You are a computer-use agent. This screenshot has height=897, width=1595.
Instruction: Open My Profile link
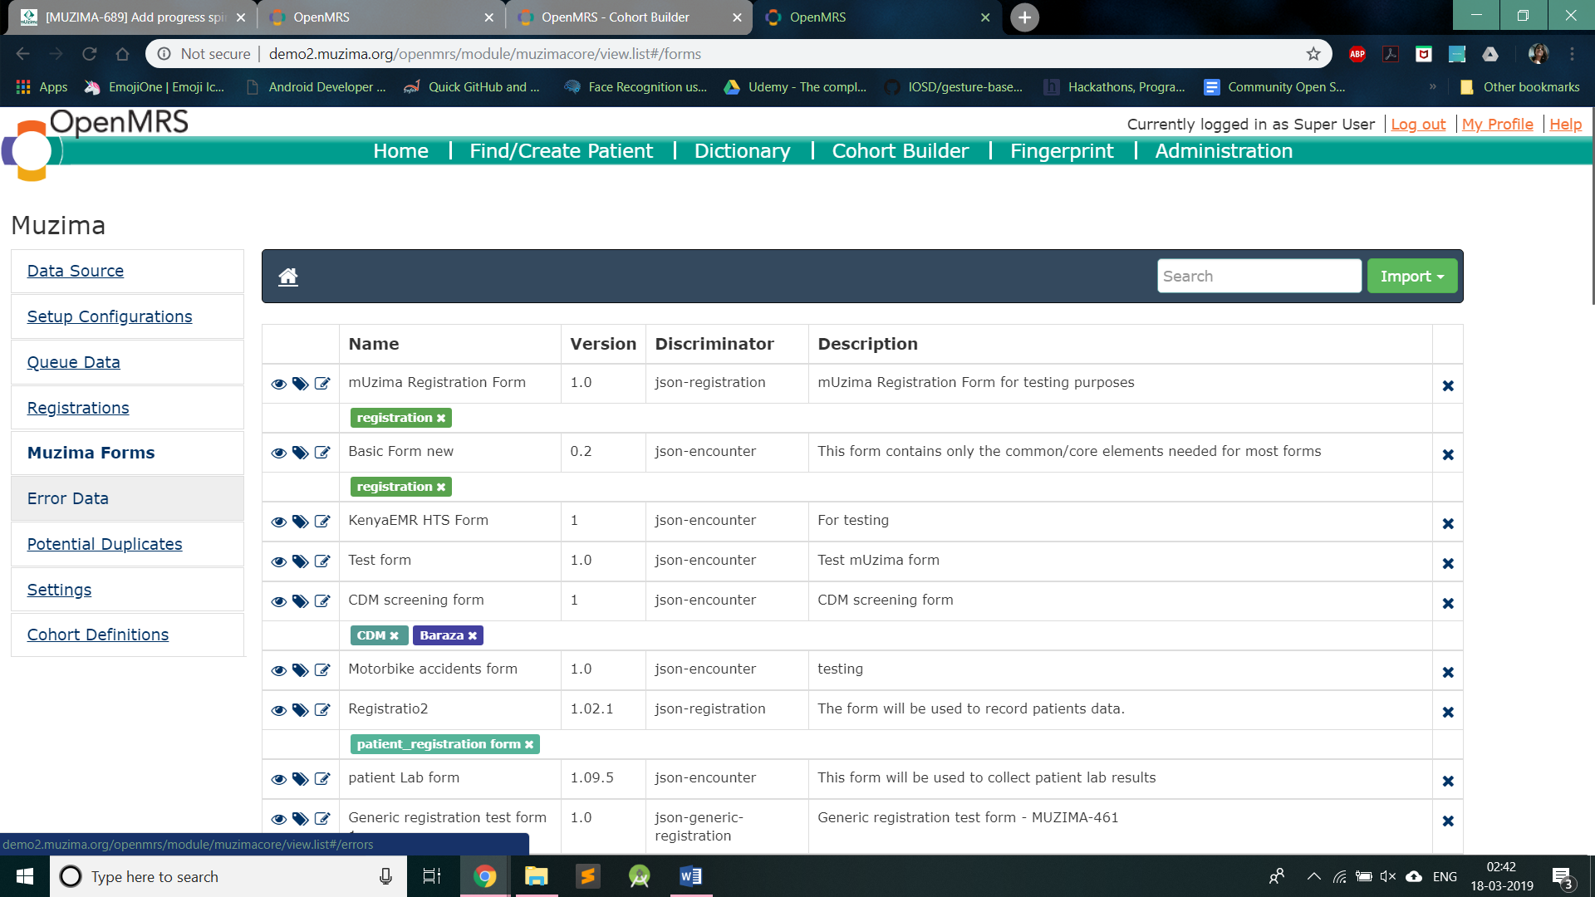point(1498,124)
